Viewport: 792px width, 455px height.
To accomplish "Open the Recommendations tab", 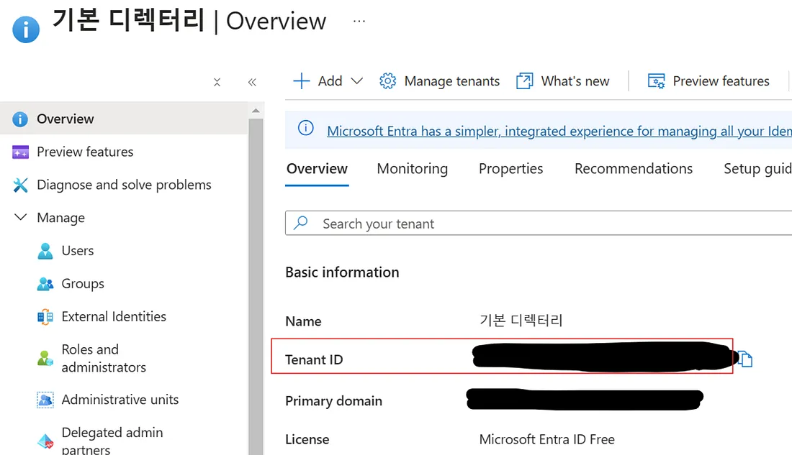I will [x=633, y=169].
